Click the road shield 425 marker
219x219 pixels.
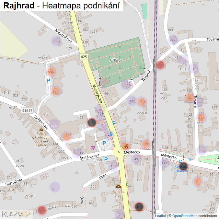coord(84,57)
